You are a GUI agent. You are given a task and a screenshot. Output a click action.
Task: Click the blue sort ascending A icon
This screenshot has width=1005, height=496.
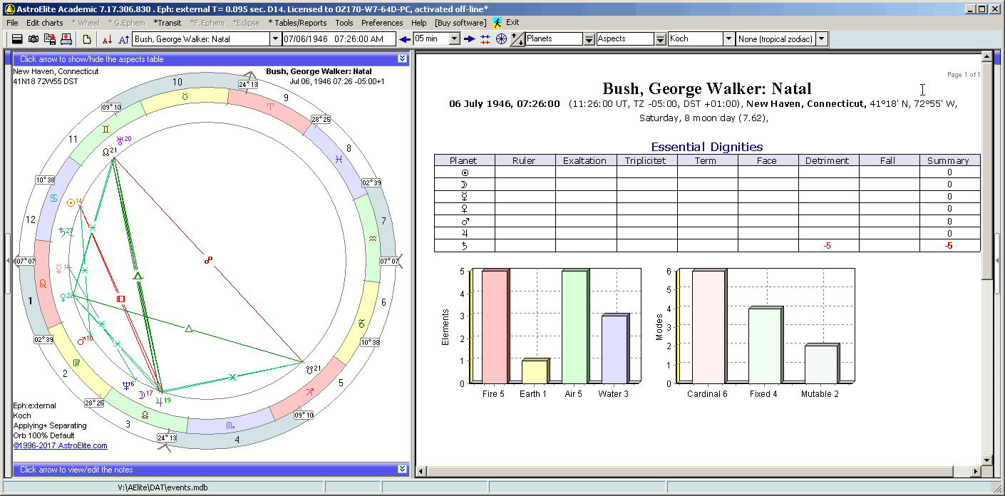pos(123,38)
